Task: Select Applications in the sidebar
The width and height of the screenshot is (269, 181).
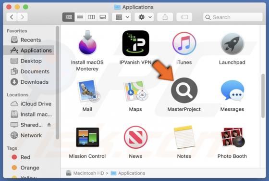Action: click(x=29, y=51)
